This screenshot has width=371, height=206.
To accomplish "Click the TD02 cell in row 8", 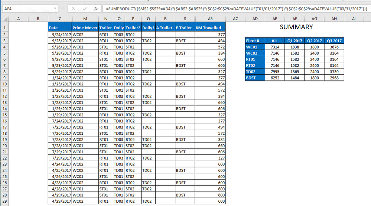I will click(148, 72).
